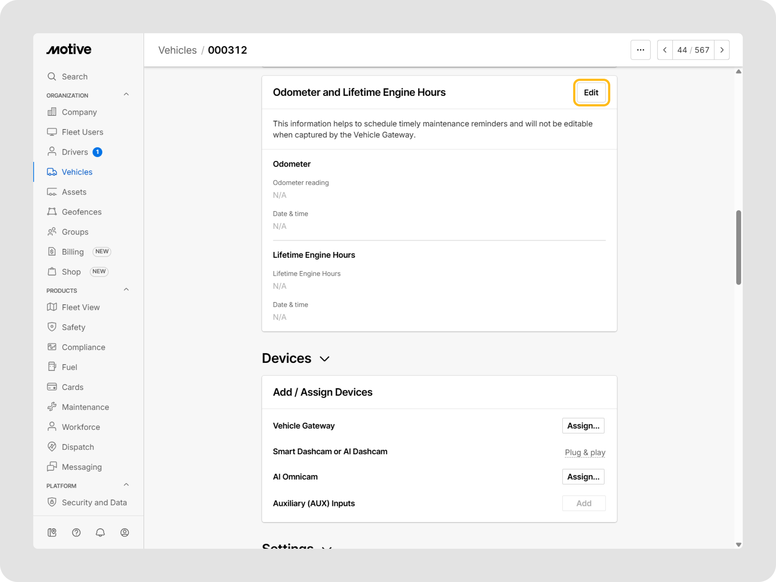Go to next vehicle arrow

click(722, 50)
